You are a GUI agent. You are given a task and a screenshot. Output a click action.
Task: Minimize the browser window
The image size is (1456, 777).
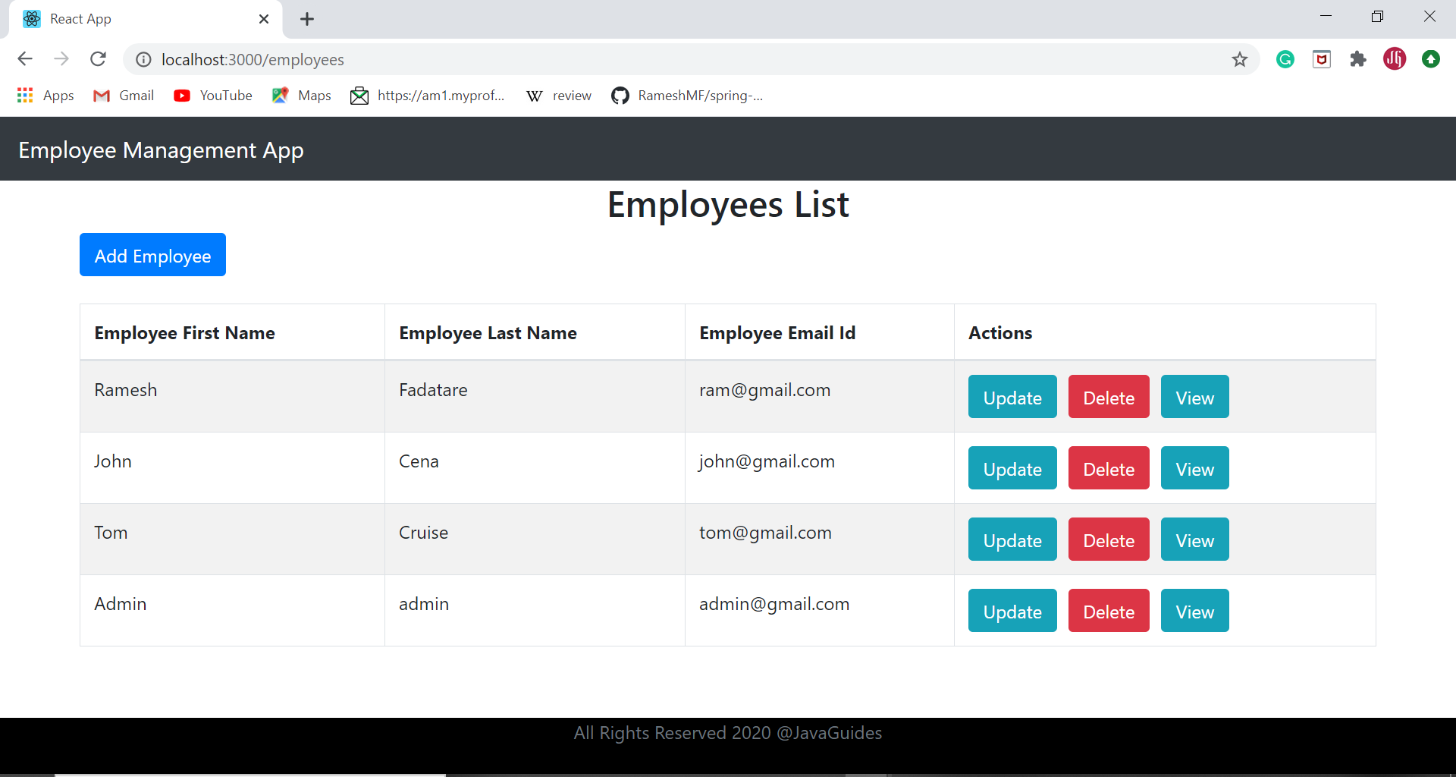[x=1326, y=17]
